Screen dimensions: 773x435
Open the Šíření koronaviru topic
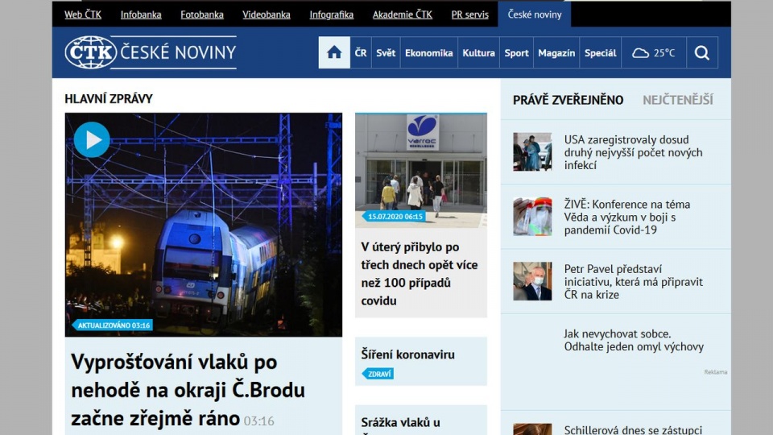407,354
